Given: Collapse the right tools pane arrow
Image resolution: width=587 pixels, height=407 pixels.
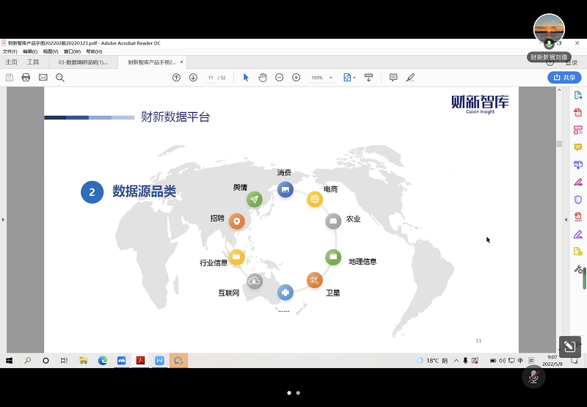Looking at the screenshot, I should point(566,219).
